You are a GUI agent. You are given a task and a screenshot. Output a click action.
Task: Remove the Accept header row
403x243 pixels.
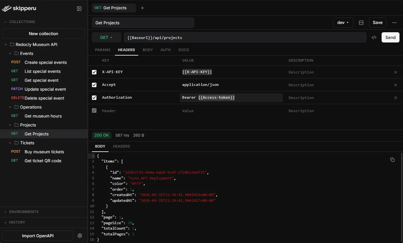(x=396, y=85)
